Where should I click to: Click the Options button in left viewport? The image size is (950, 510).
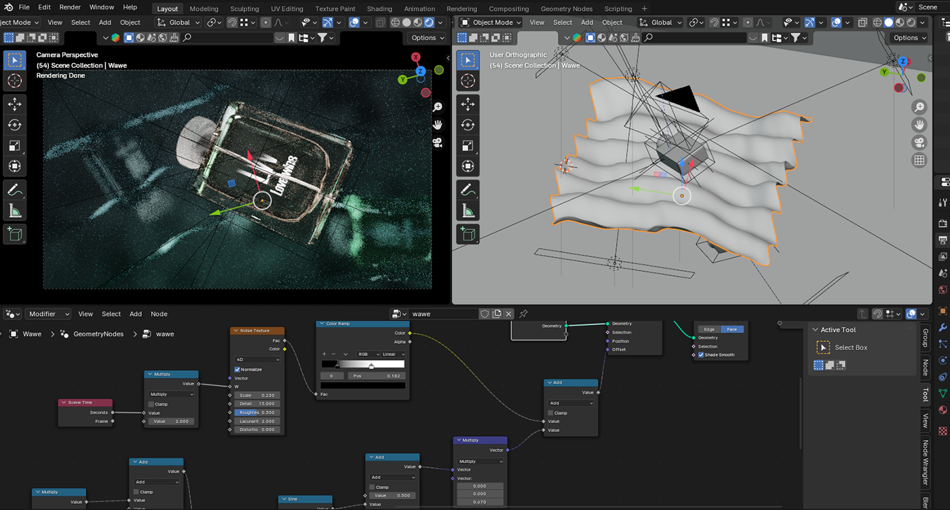427,38
